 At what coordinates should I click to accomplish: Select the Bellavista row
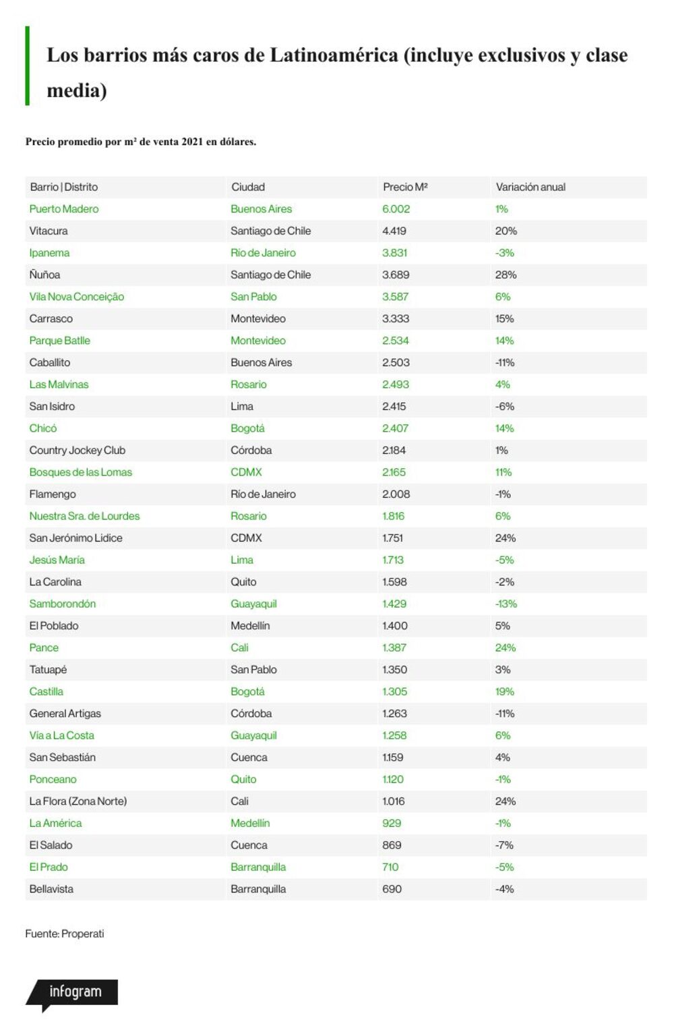[x=336, y=889]
